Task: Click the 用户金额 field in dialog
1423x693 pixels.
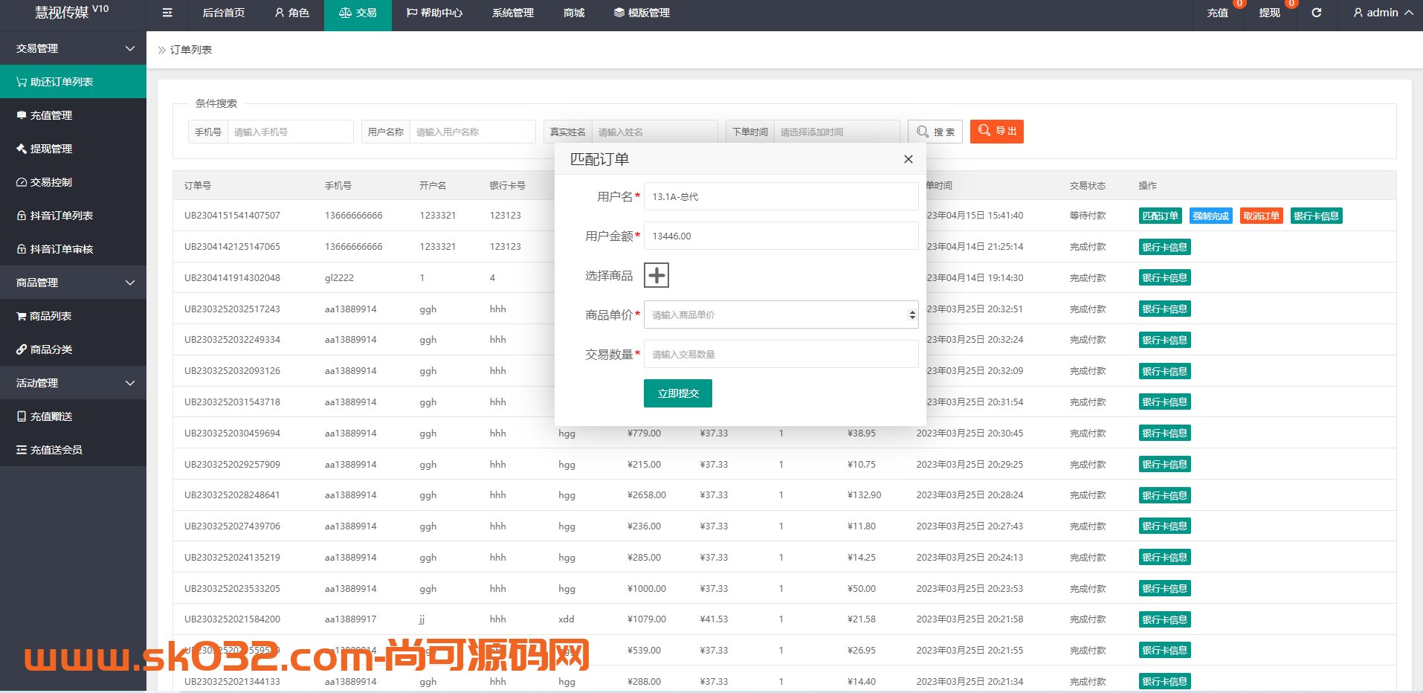Action: 781,236
